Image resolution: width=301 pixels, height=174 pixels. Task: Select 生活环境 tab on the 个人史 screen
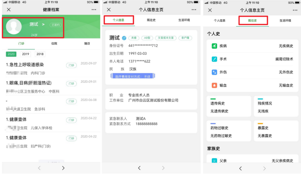pos(285,20)
